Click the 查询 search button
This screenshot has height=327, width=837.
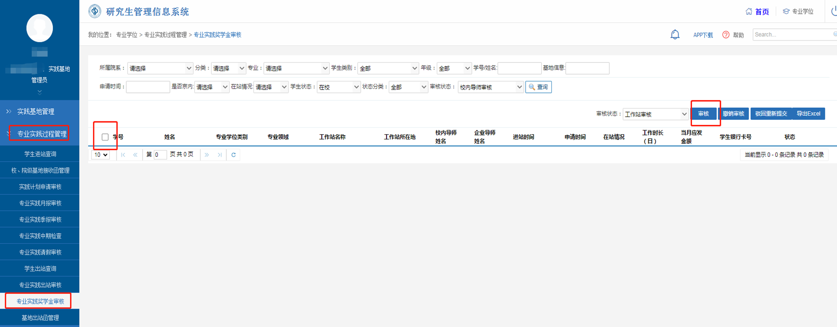538,87
